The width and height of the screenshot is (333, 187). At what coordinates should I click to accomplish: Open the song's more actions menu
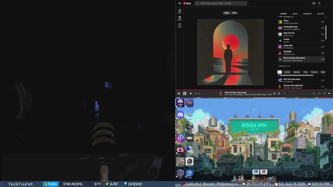[284, 94]
